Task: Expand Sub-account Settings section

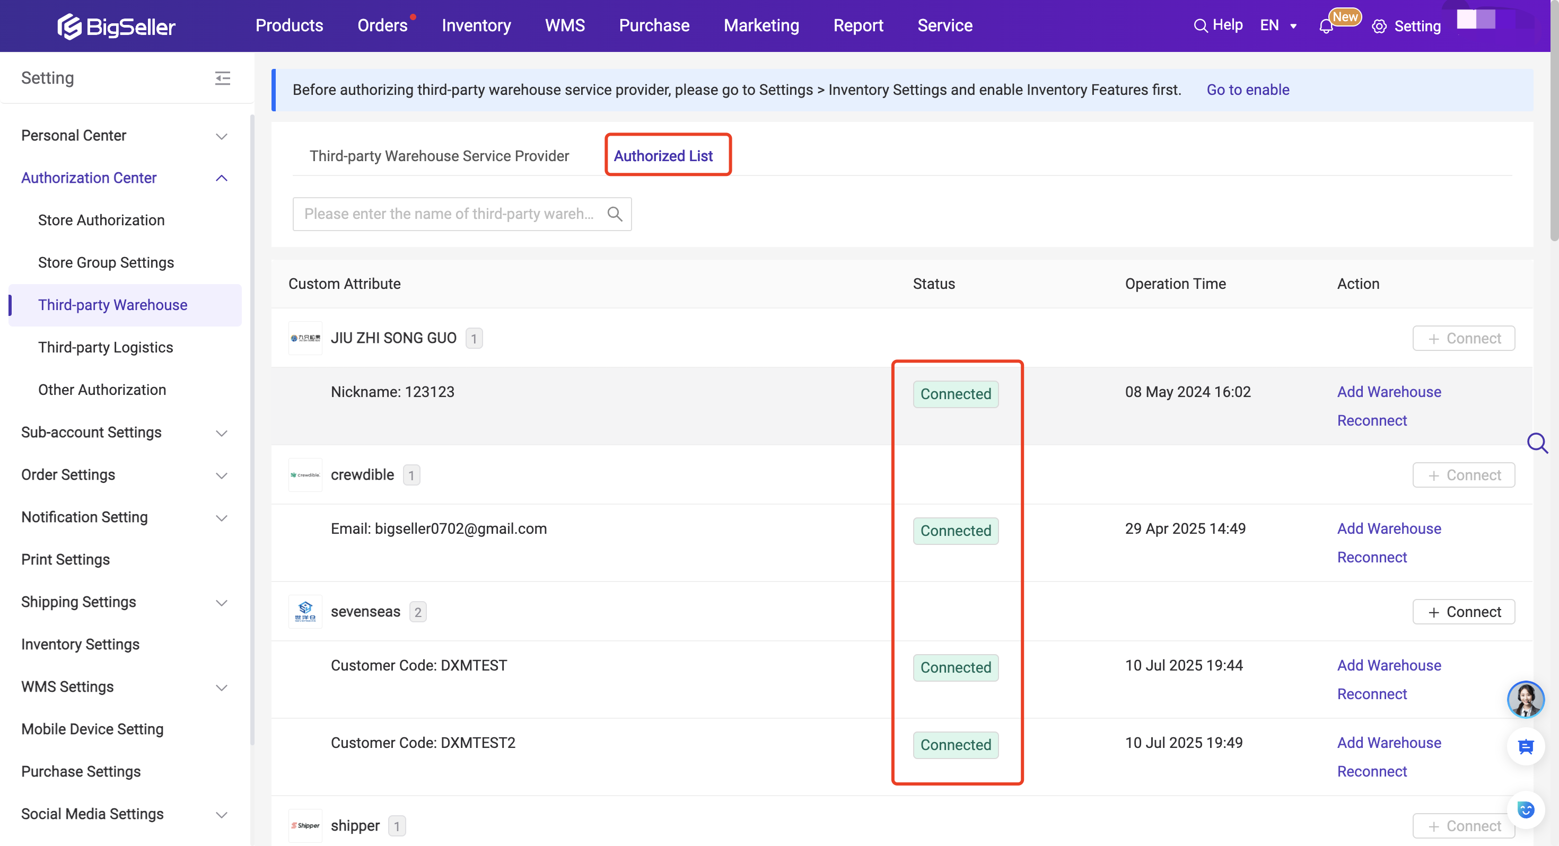Action: click(222, 433)
